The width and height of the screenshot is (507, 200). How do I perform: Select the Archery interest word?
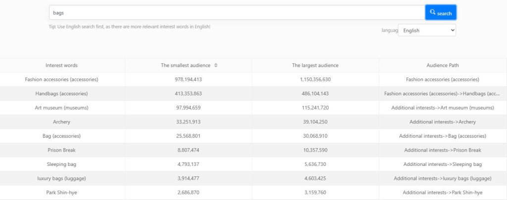61,122
